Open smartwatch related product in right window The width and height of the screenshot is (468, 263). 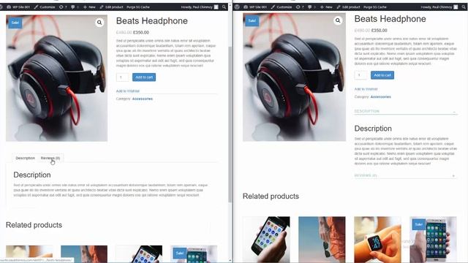pyautogui.click(x=377, y=240)
